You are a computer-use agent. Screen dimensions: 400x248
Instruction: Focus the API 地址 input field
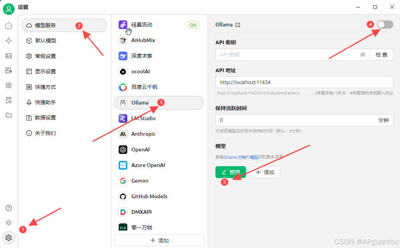point(304,82)
